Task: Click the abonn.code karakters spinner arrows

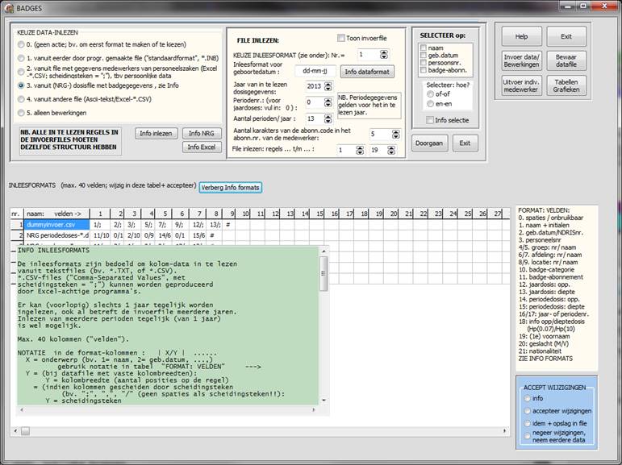Action: coord(395,134)
